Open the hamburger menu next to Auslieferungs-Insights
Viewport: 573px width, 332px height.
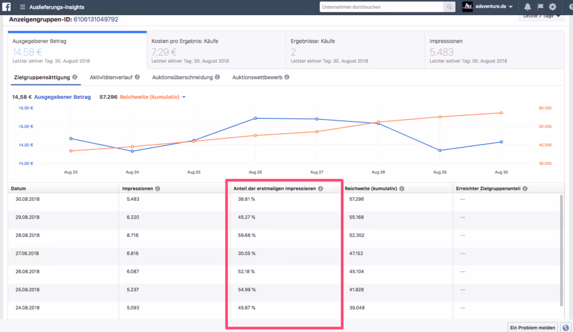(22, 7)
